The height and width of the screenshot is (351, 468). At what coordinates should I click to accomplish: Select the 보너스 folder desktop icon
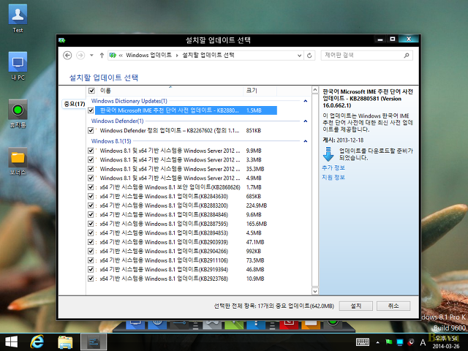18,161
